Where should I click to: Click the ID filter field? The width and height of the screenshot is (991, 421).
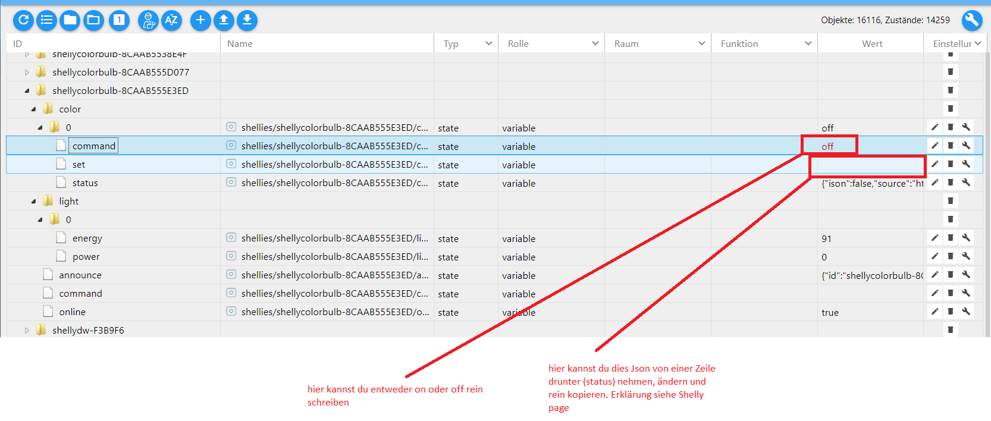113,43
